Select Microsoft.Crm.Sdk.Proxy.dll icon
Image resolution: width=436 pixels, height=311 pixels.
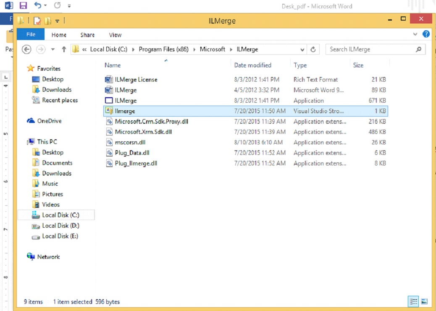click(109, 122)
